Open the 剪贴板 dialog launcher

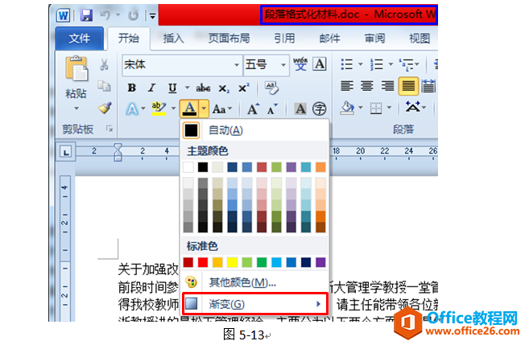click(110, 129)
